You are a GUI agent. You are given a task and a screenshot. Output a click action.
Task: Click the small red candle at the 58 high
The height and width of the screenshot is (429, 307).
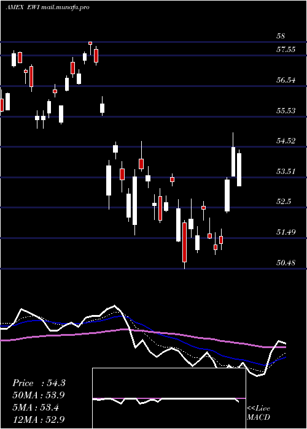90,44
